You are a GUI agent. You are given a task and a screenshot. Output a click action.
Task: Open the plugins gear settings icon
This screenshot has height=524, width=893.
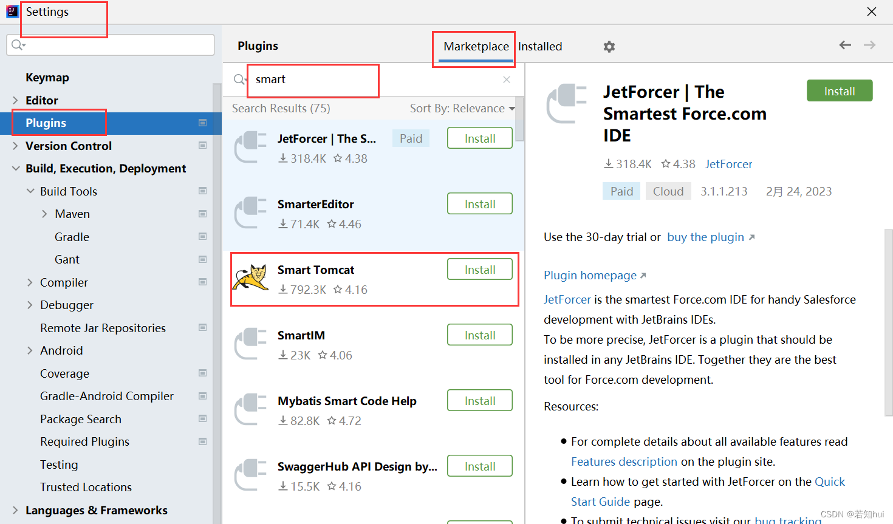pos(609,47)
